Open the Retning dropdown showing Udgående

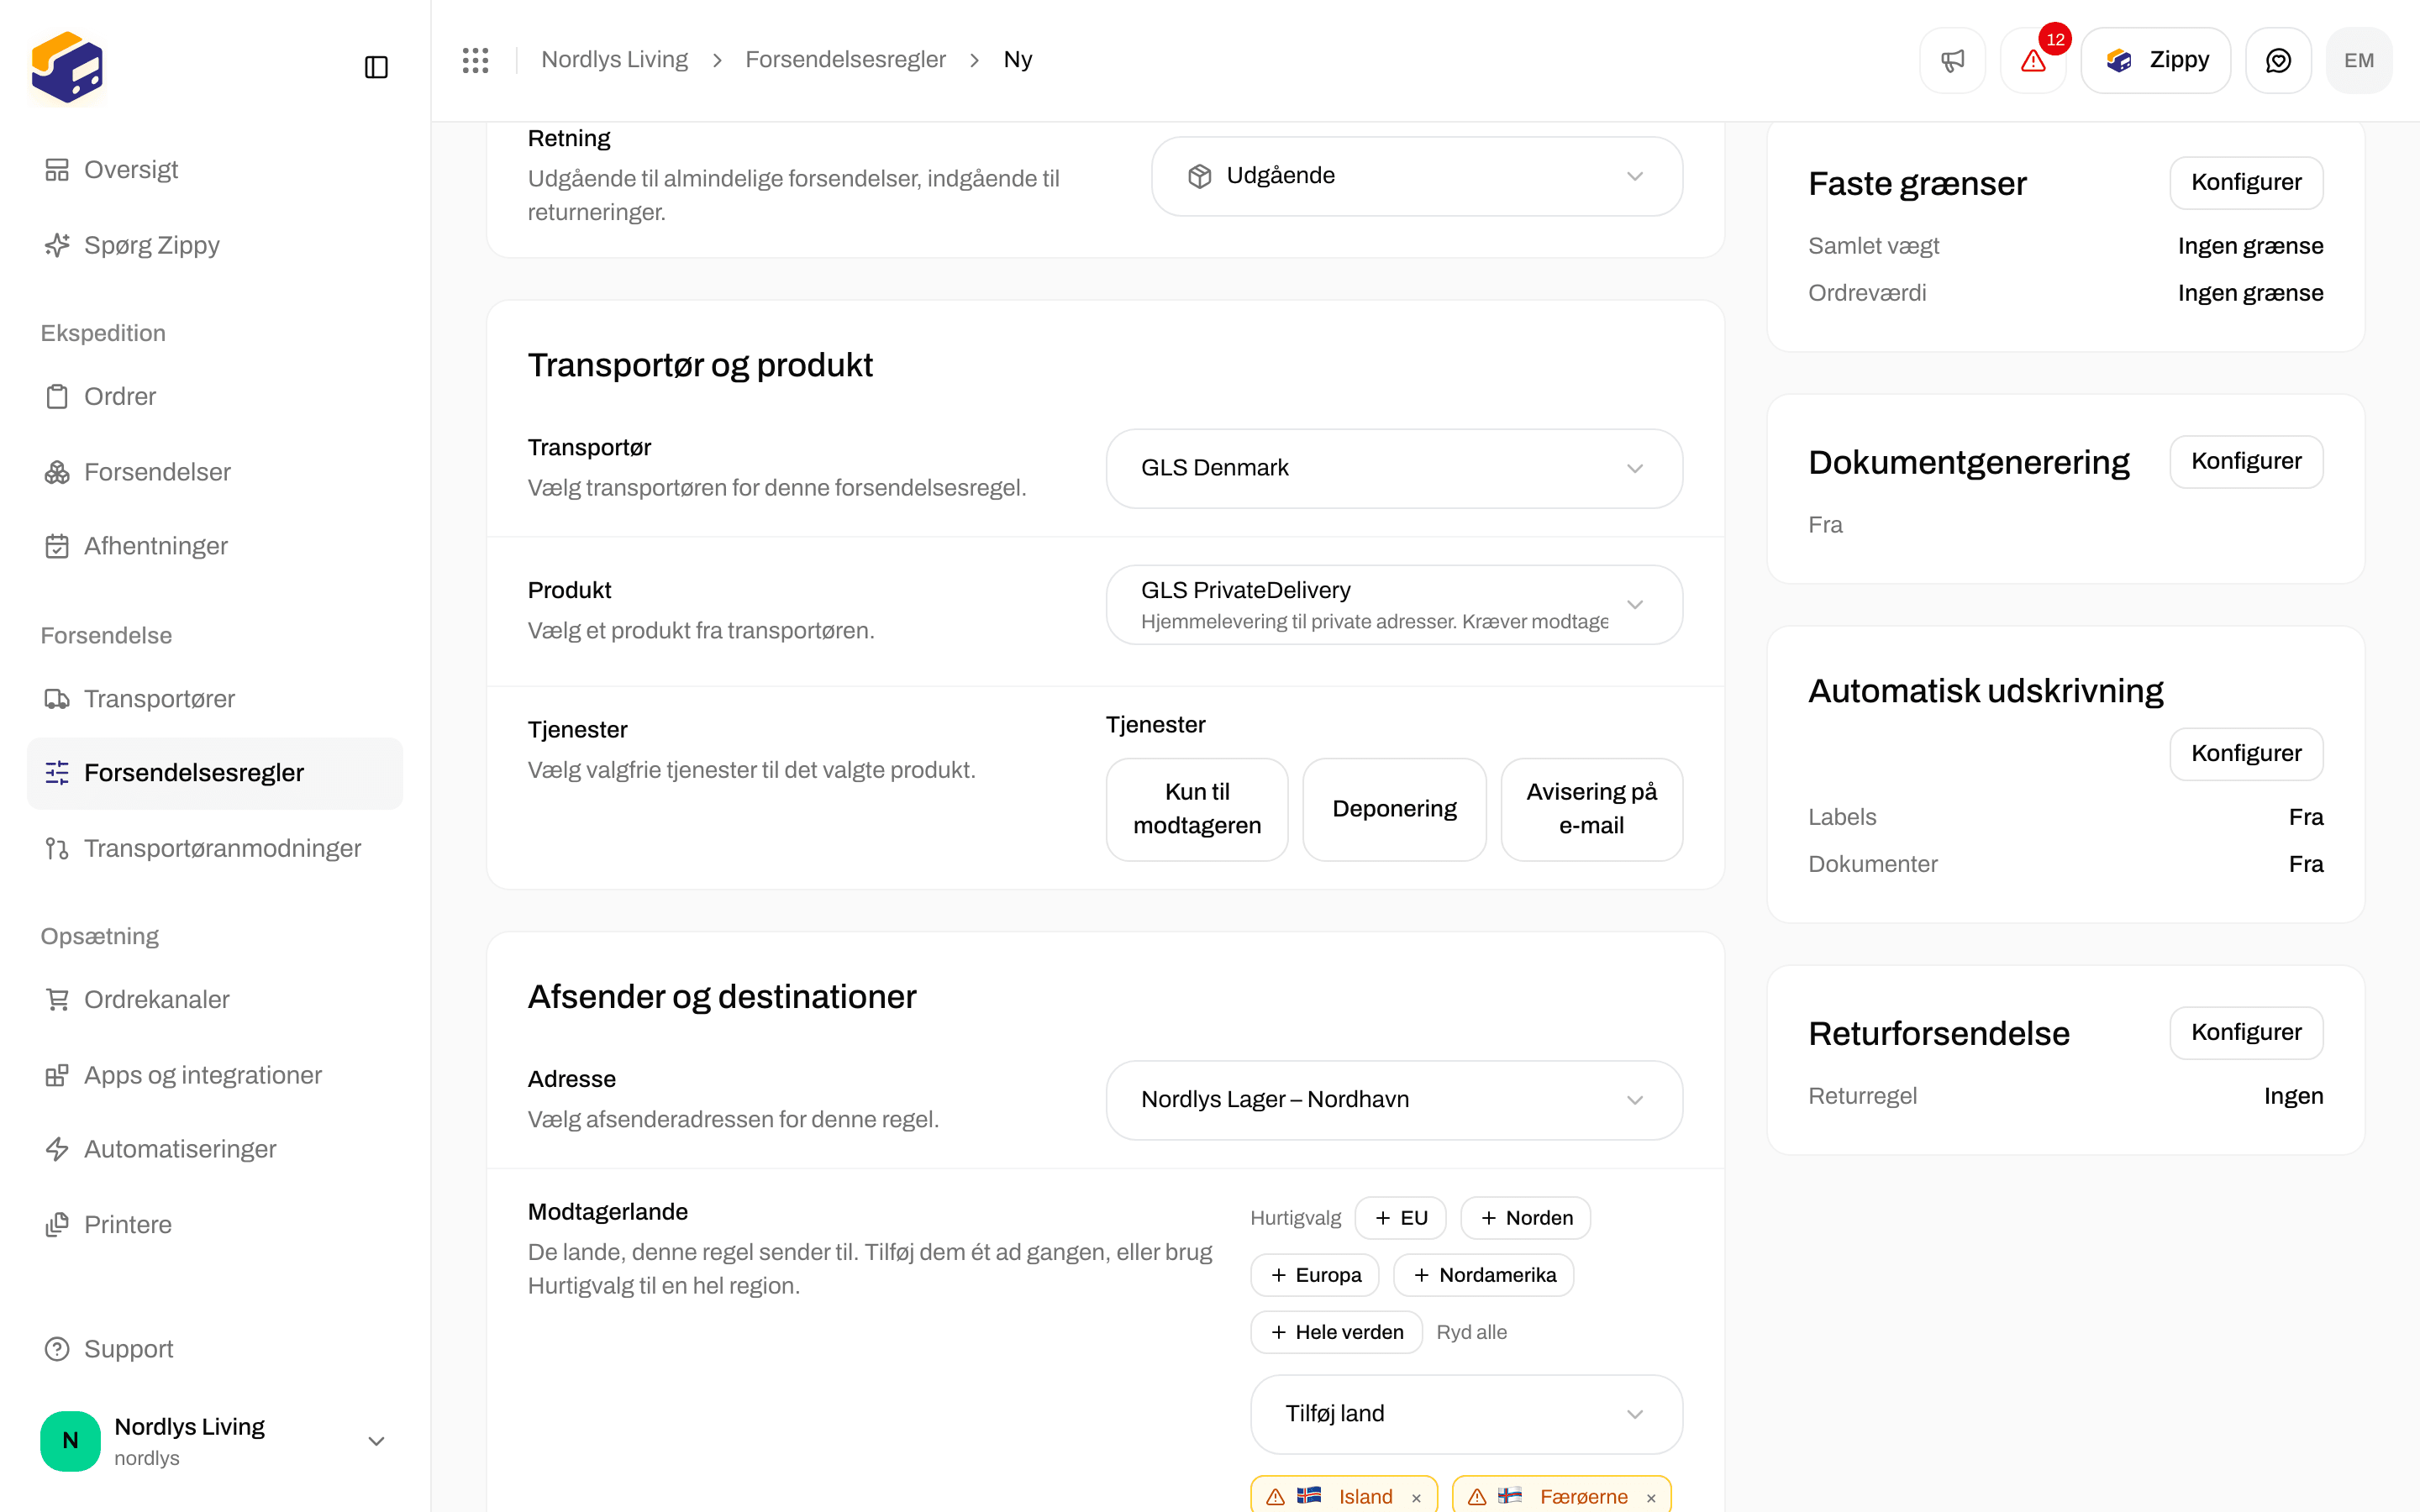click(x=1416, y=176)
